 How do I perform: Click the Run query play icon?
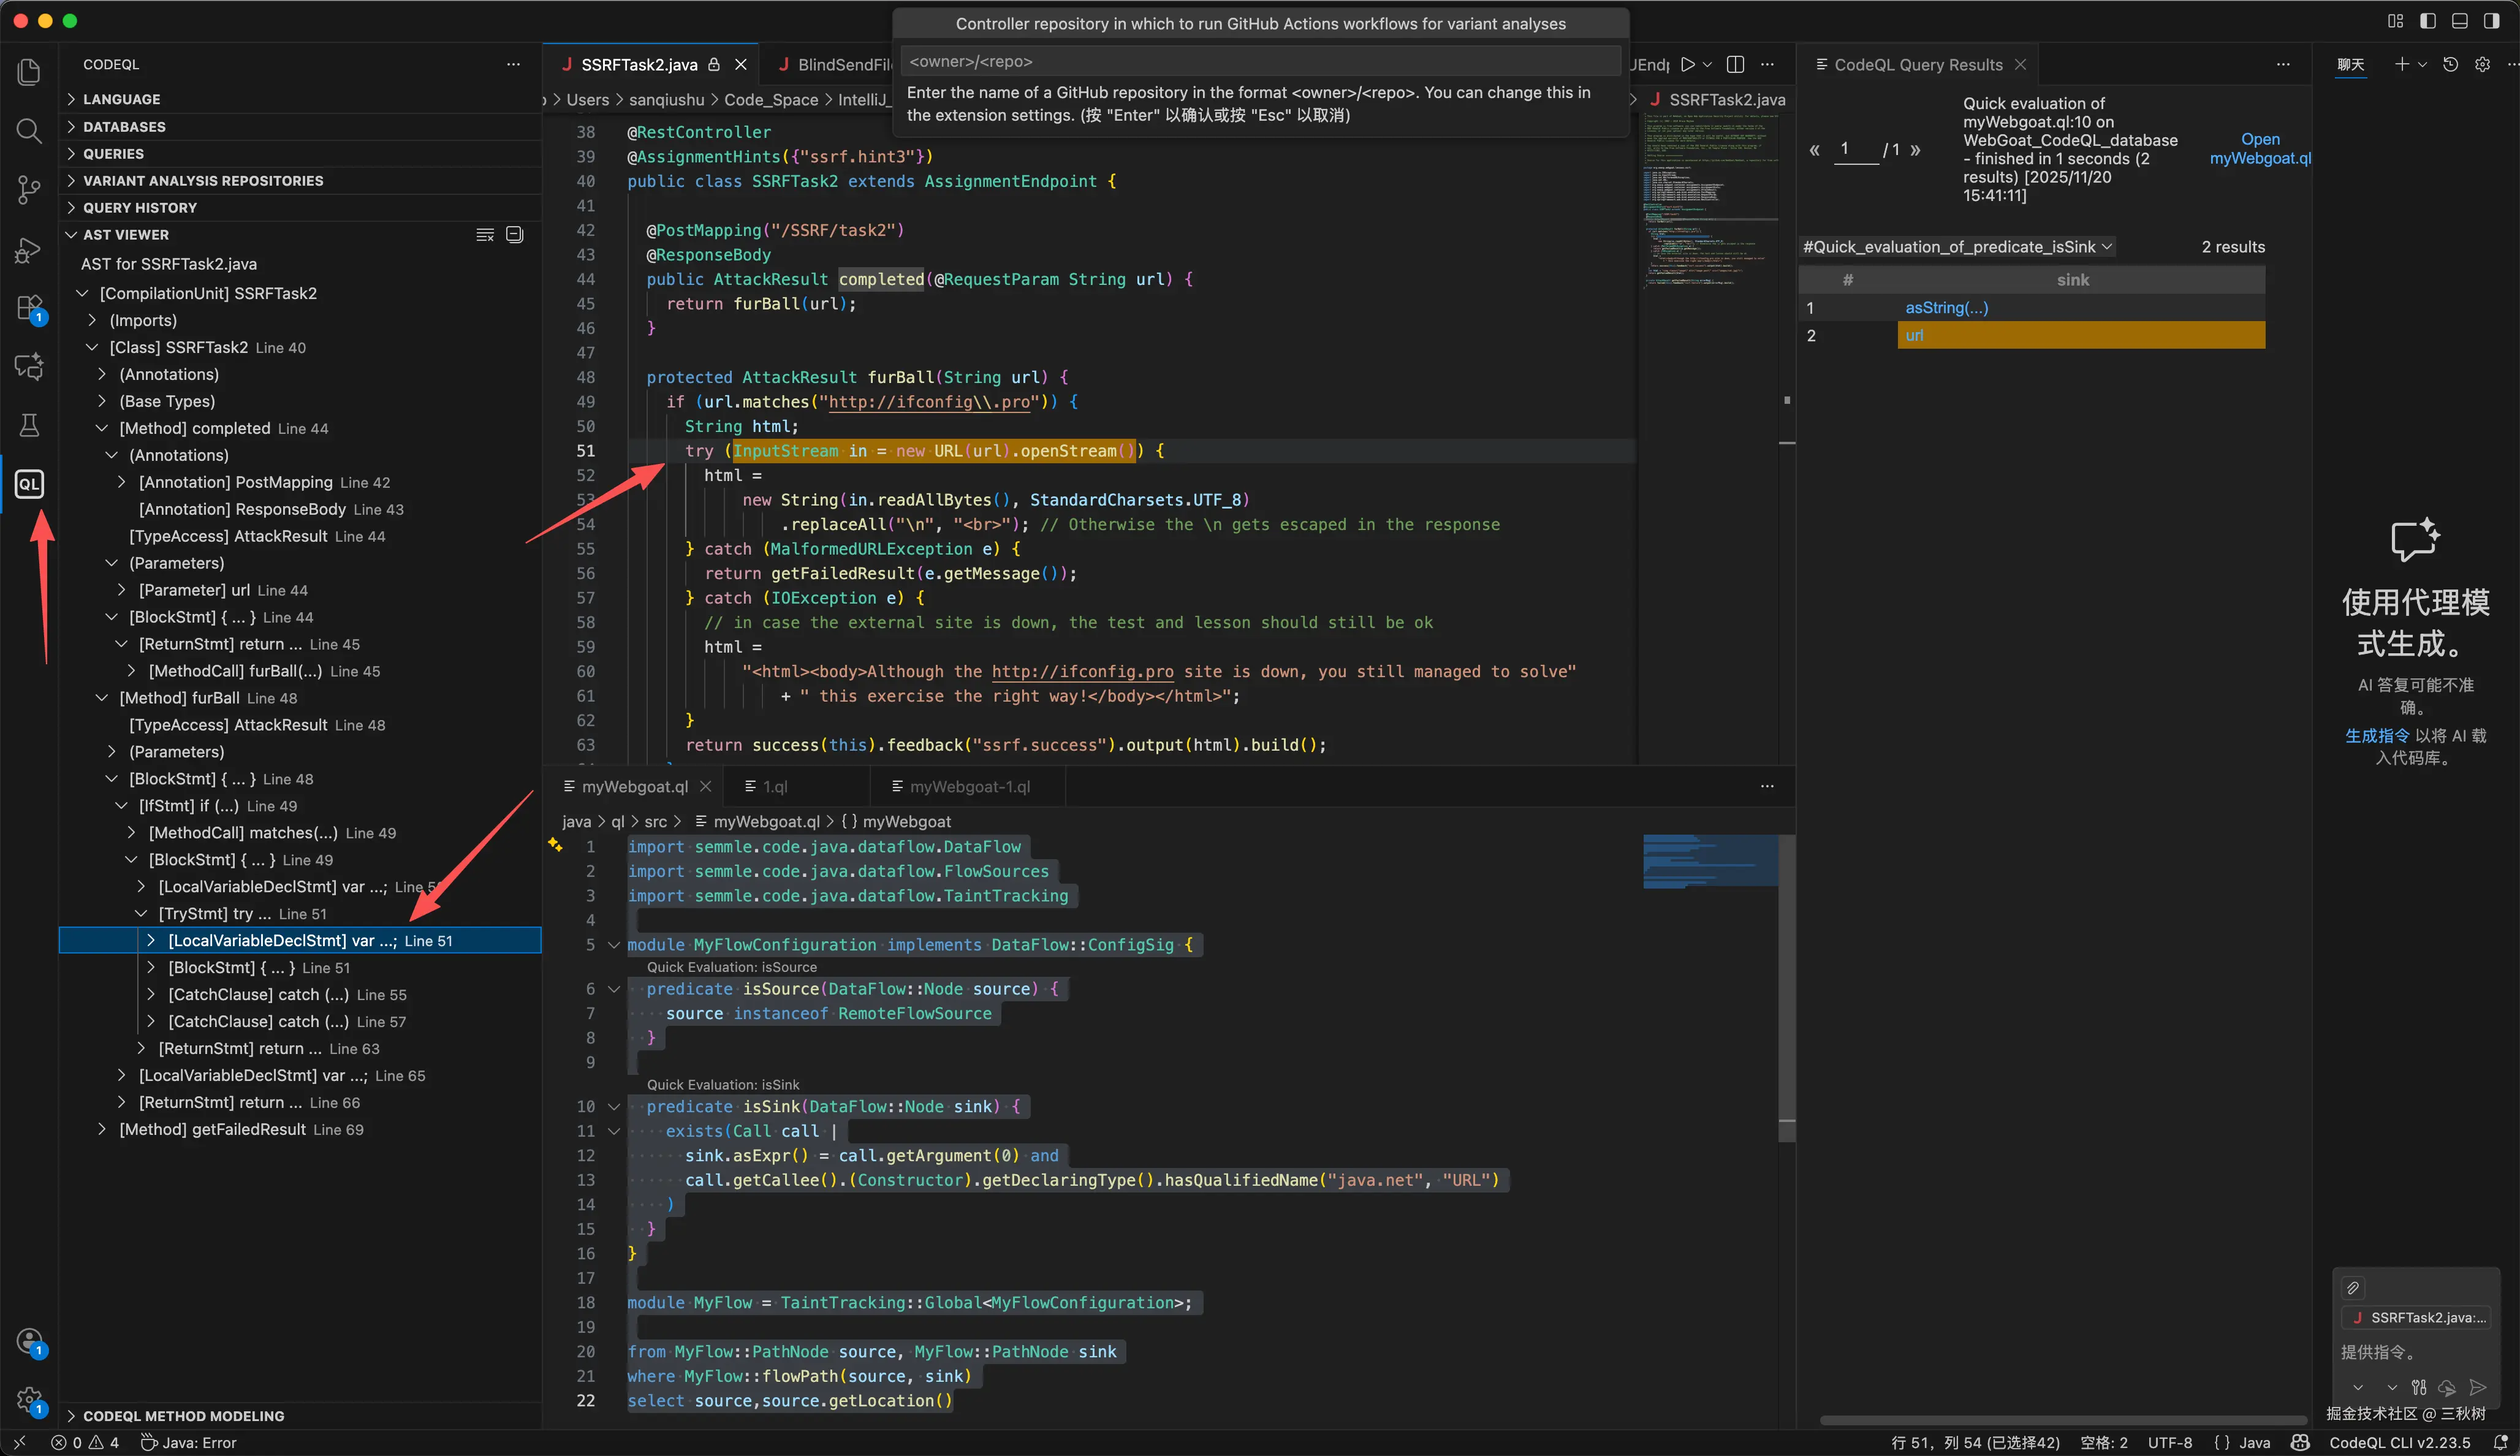1688,64
